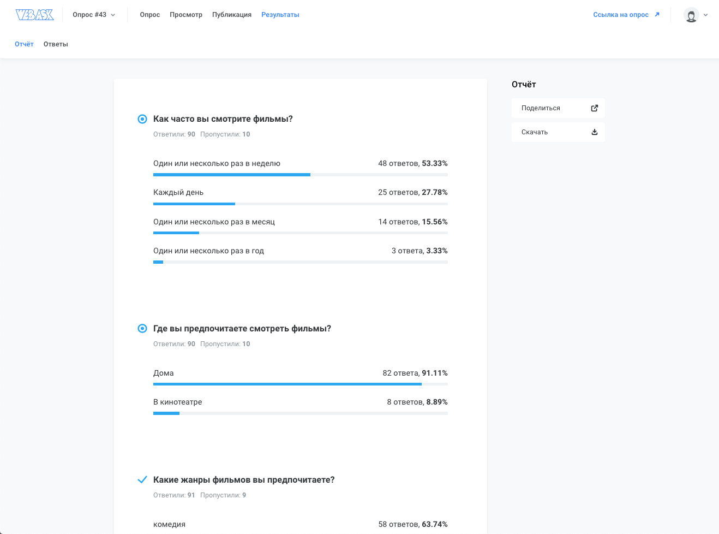Select the Отчёт sub-tab
Screen dimensions: 719x534
tap(24, 44)
